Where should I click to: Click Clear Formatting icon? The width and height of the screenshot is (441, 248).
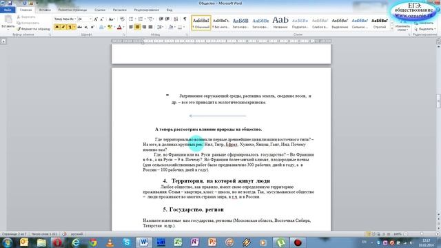pos(122,19)
